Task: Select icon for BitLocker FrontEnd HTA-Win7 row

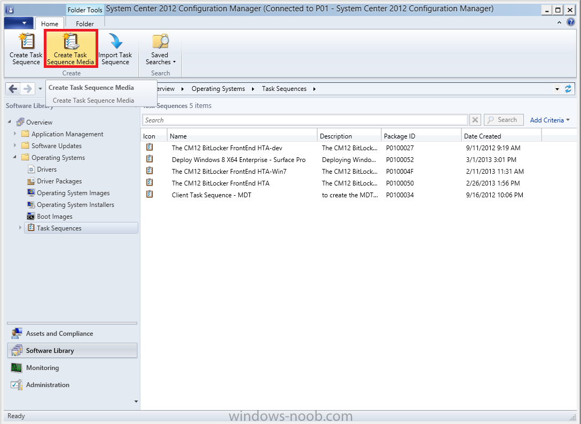Action: (x=150, y=171)
